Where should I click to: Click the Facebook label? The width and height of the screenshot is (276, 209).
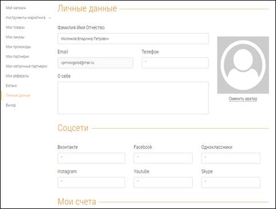tap(143, 147)
